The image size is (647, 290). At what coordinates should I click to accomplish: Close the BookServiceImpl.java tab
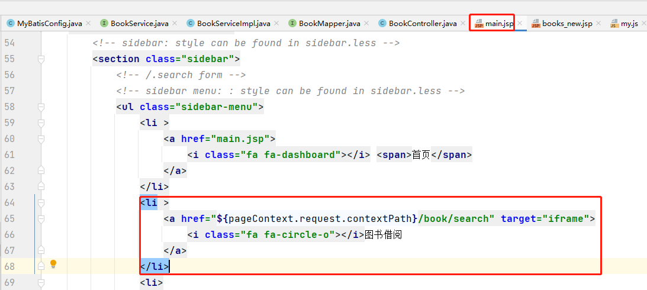point(276,24)
